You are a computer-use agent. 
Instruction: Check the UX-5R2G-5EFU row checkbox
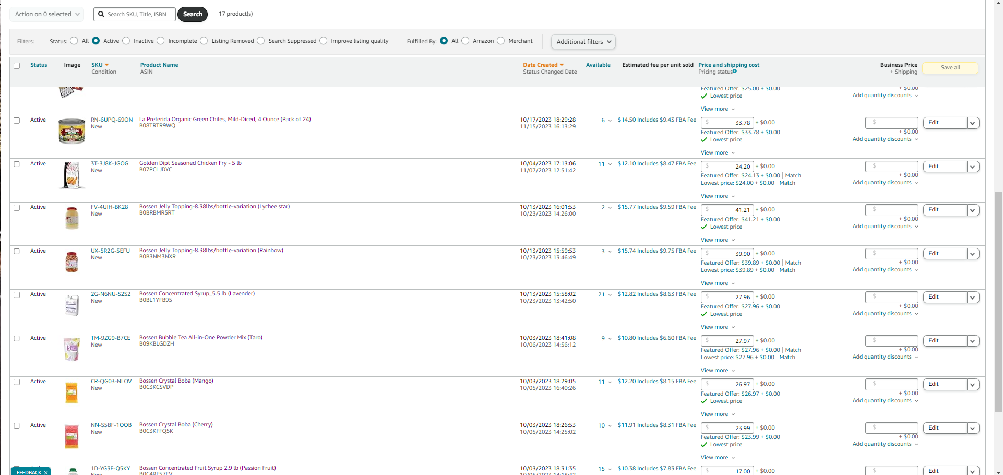pyautogui.click(x=17, y=251)
